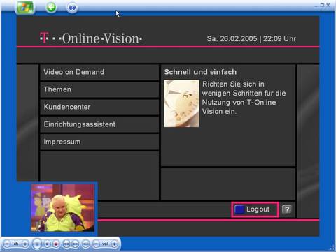
Task: Click the gray question mark beside Logout
Action: coord(287,209)
